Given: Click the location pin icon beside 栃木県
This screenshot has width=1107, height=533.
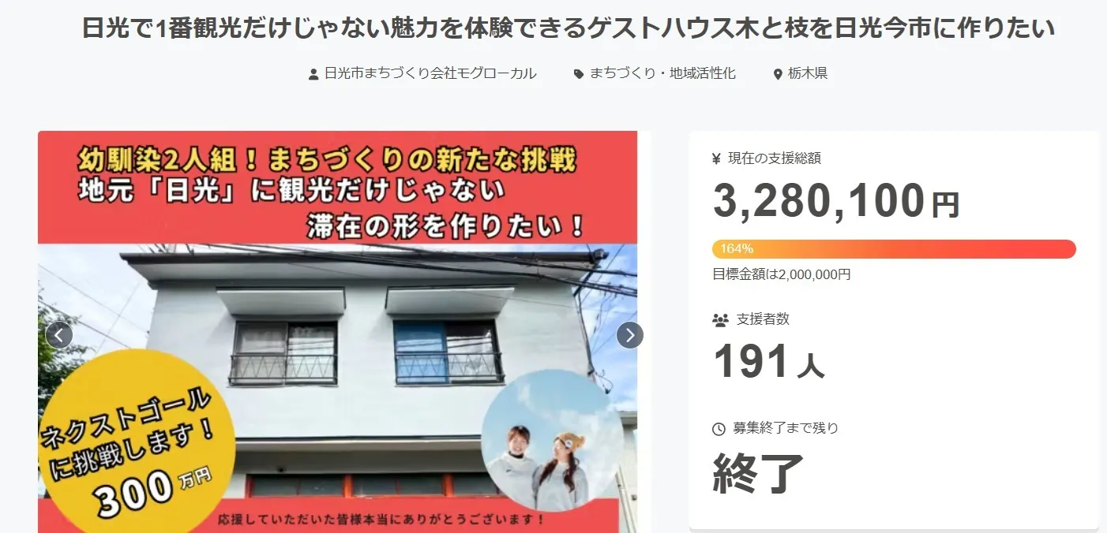Looking at the screenshot, I should 778,74.
